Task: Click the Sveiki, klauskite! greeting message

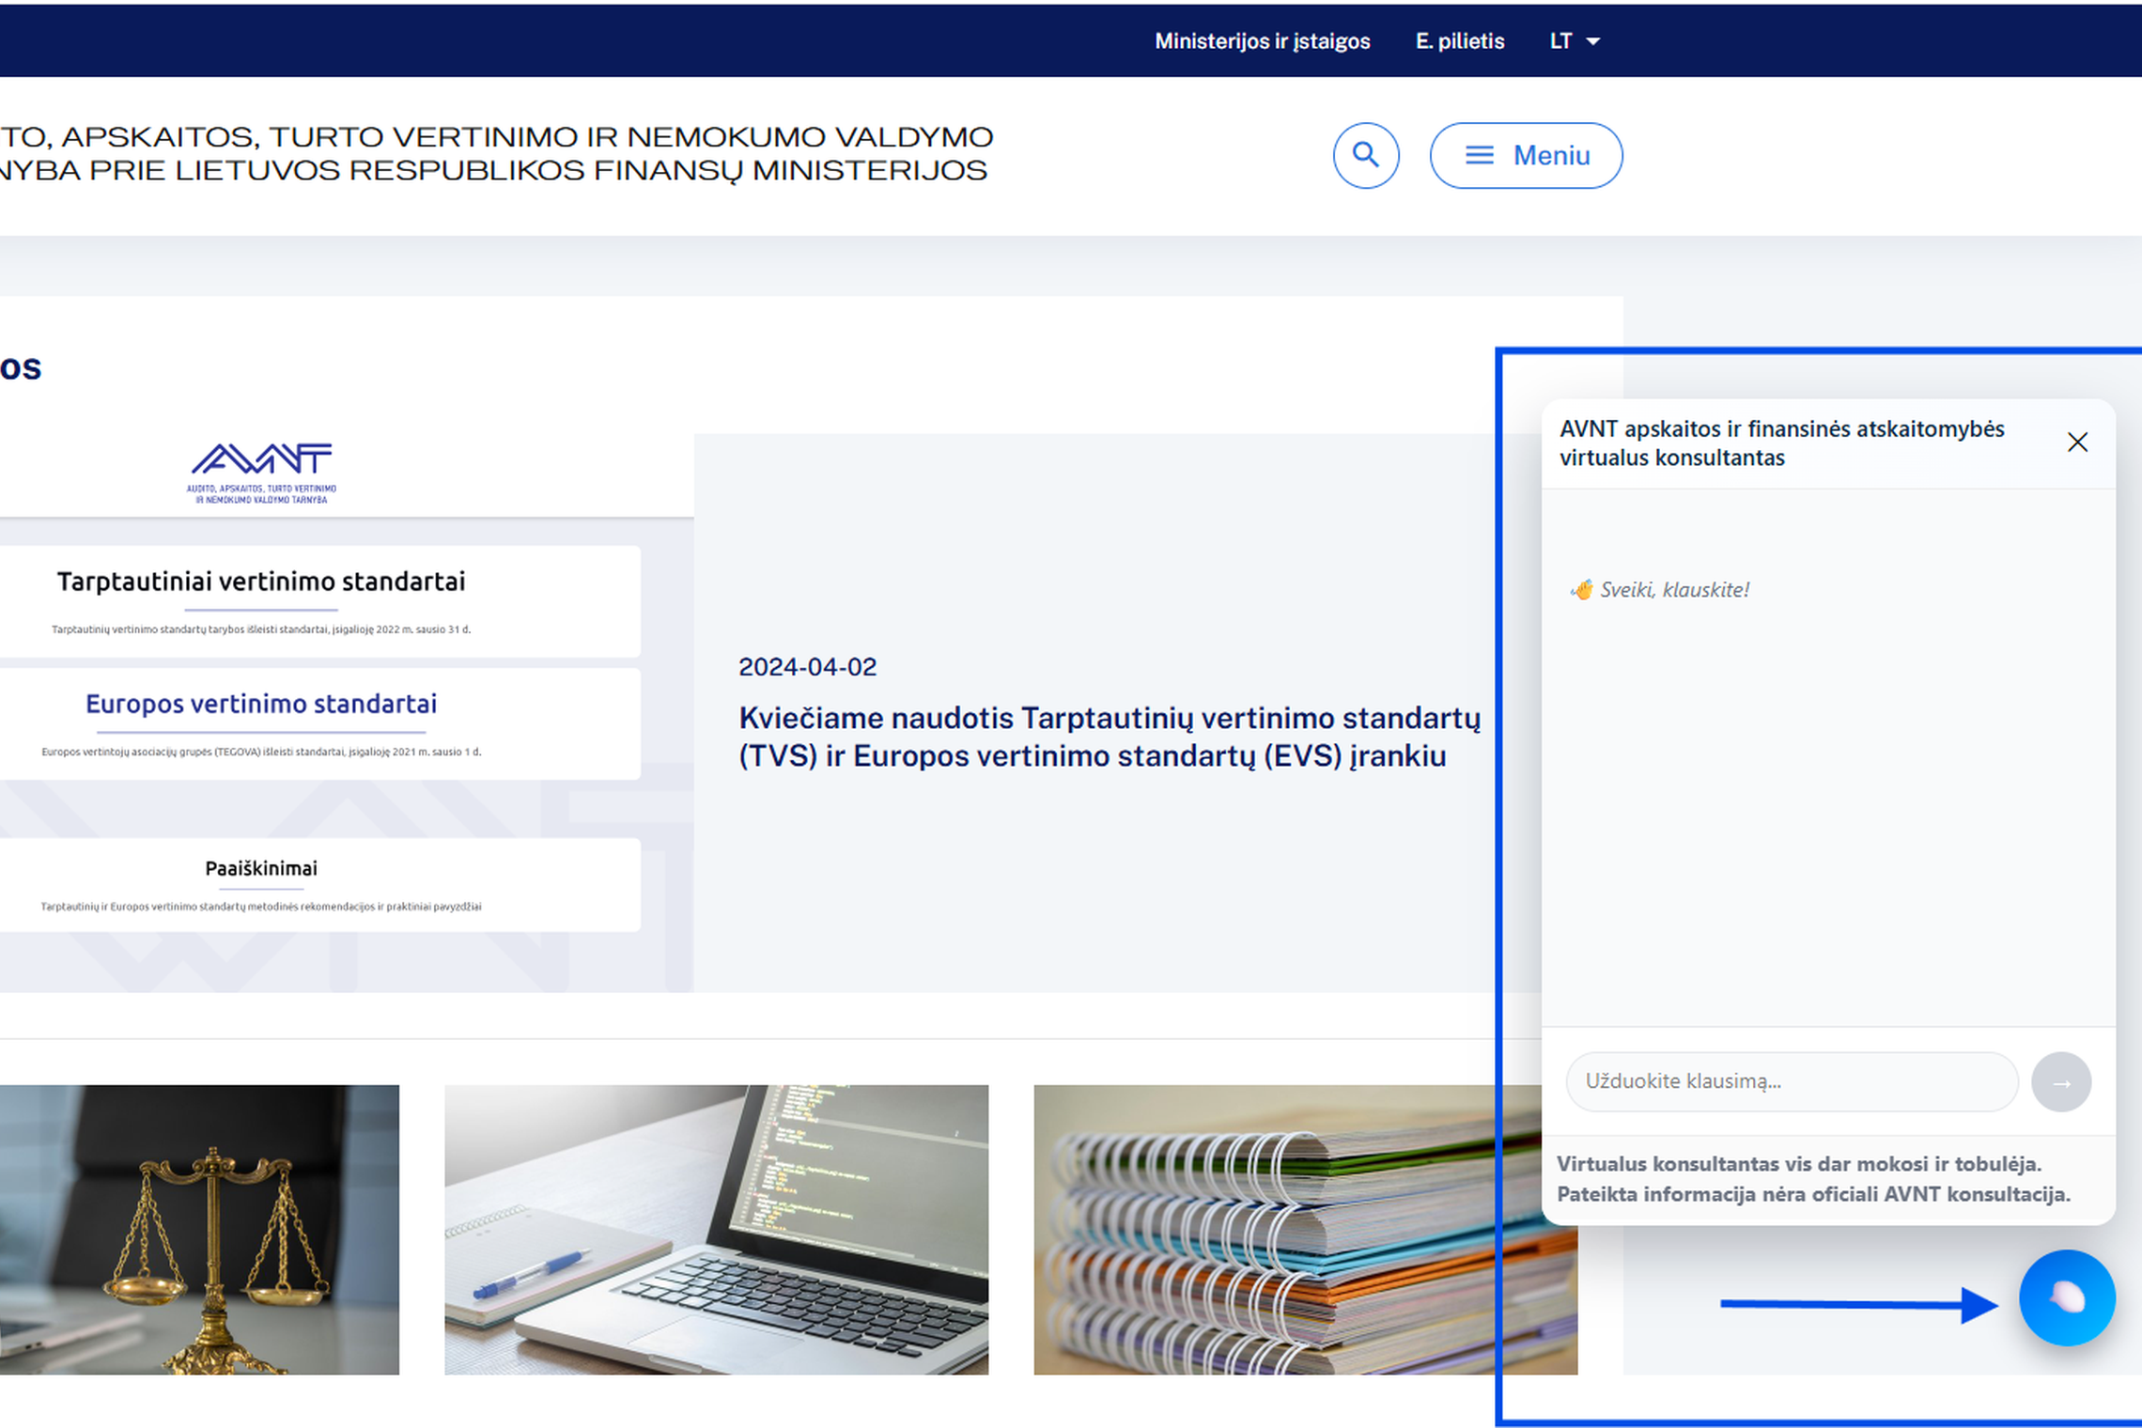Action: (x=1659, y=590)
